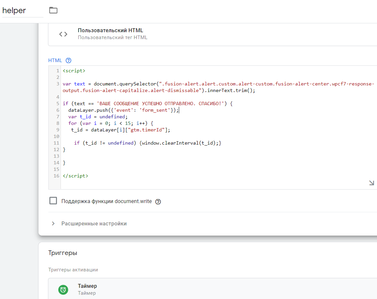Viewport: 377px width, 299px height.
Task: Open help icon next to HTML label
Action: click(68, 60)
